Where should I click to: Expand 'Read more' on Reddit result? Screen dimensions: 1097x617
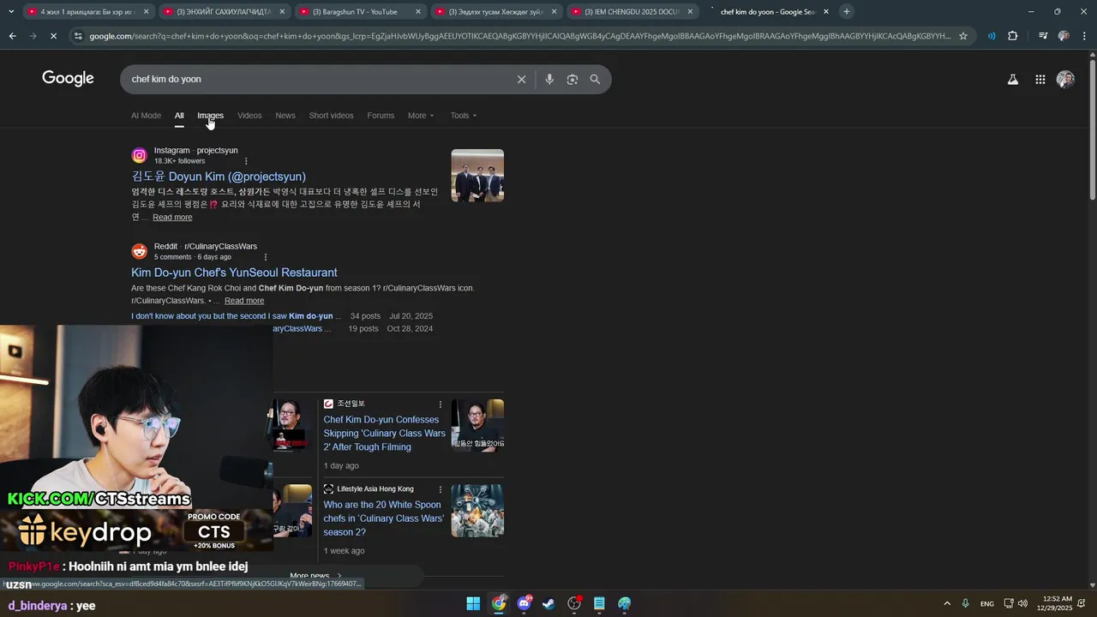pos(244,301)
